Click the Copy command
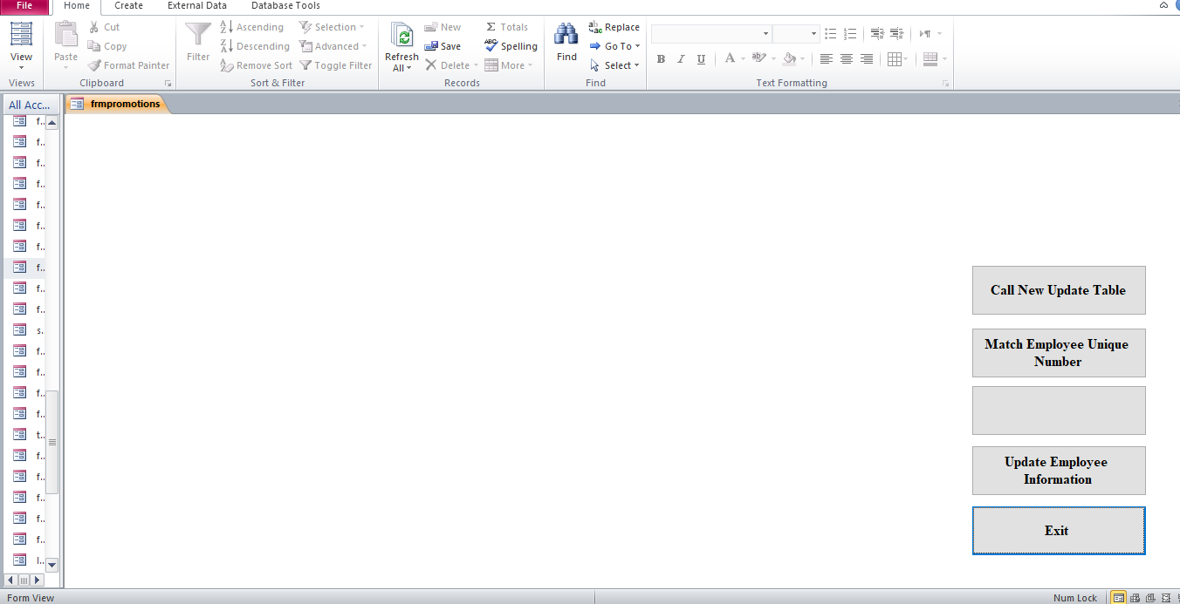Viewport: 1180px width, 604px height. (x=107, y=46)
